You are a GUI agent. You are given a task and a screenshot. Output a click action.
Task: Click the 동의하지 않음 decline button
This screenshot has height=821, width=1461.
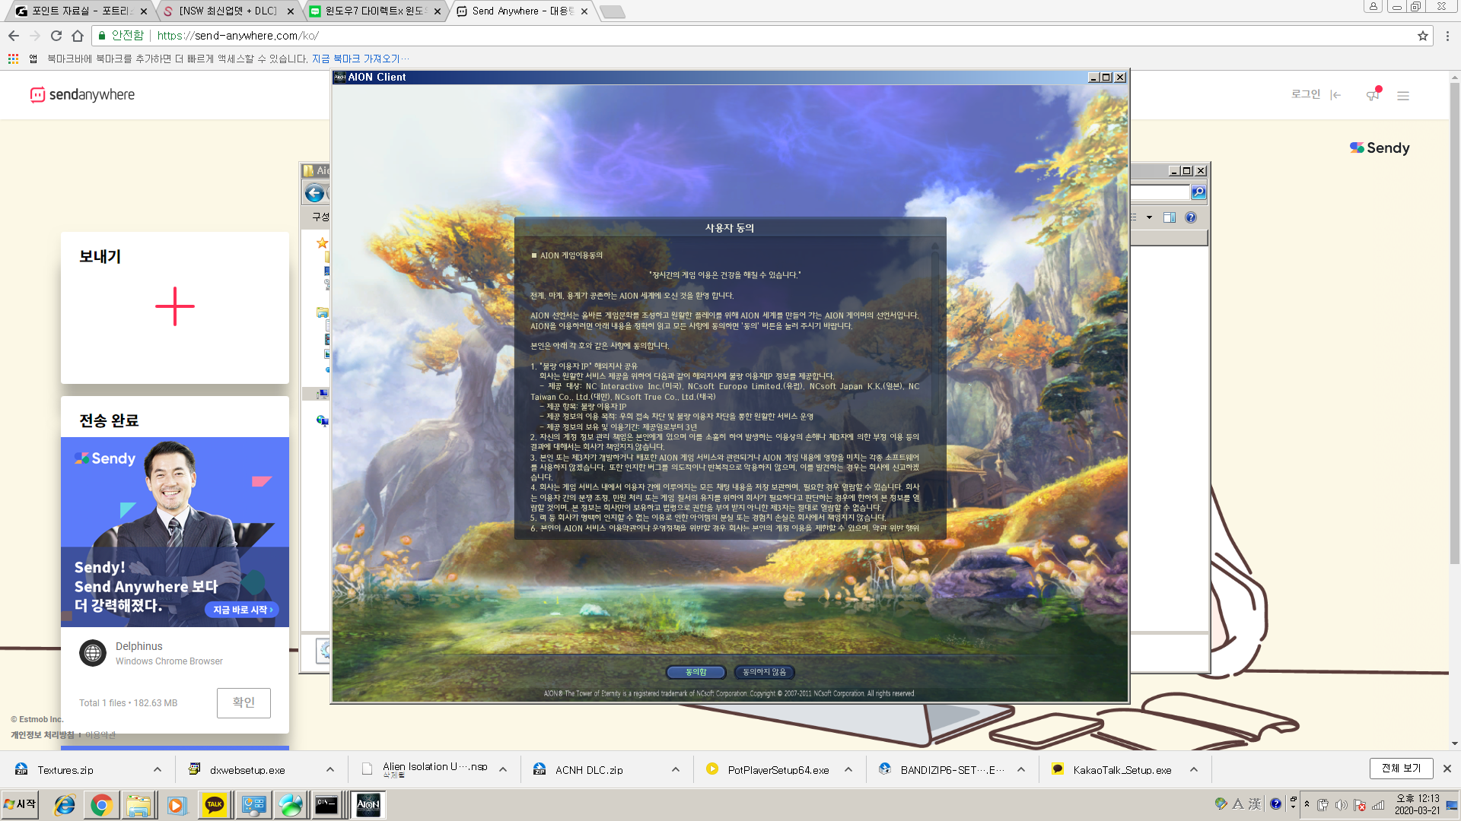click(x=764, y=672)
